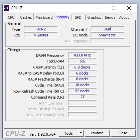Close CPU-Z with the title bar X

pos(129,8)
